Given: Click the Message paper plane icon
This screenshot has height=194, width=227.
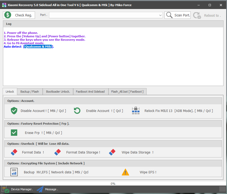Looking at the screenshot, I should click(40, 189).
